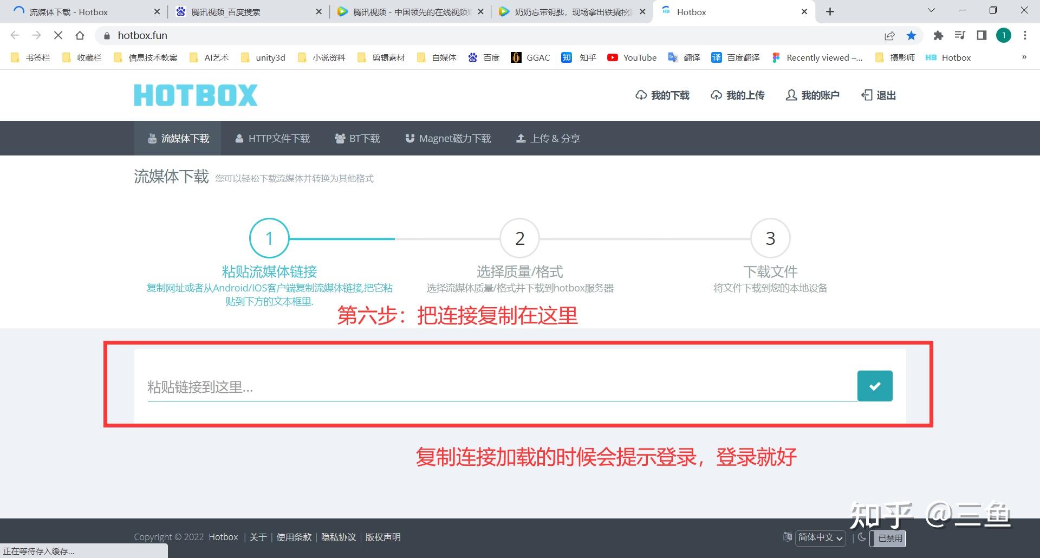Image resolution: width=1040 pixels, height=558 pixels.
Task: Open a new browser tab
Action: click(x=830, y=11)
